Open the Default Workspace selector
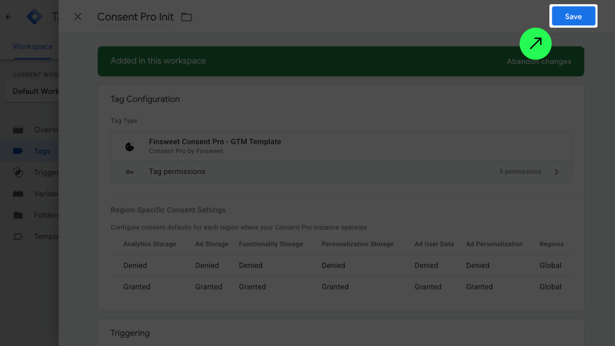Image resolution: width=615 pixels, height=346 pixels. pyautogui.click(x=35, y=91)
